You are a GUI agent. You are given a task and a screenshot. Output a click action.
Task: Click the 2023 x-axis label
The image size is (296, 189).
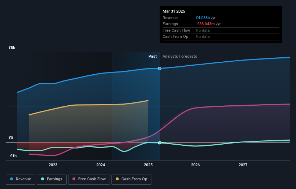(x=53, y=165)
